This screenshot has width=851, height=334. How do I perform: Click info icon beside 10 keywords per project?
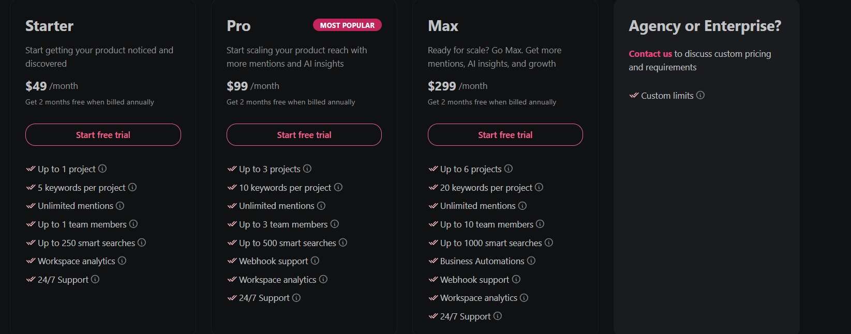tap(339, 188)
